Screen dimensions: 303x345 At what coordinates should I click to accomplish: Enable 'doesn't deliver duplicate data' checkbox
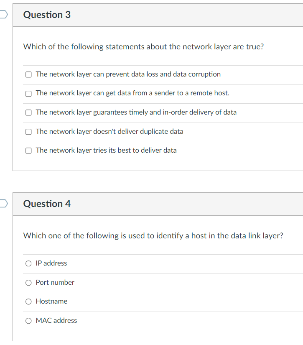tap(28, 132)
